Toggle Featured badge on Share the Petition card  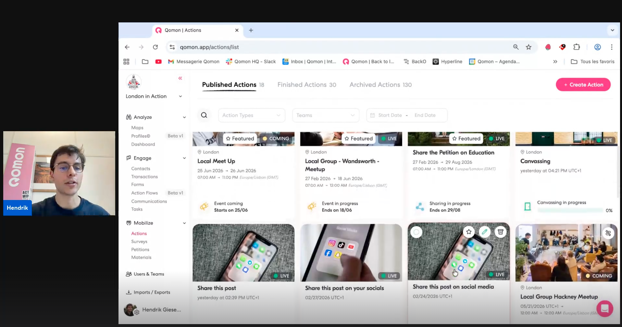click(x=466, y=139)
